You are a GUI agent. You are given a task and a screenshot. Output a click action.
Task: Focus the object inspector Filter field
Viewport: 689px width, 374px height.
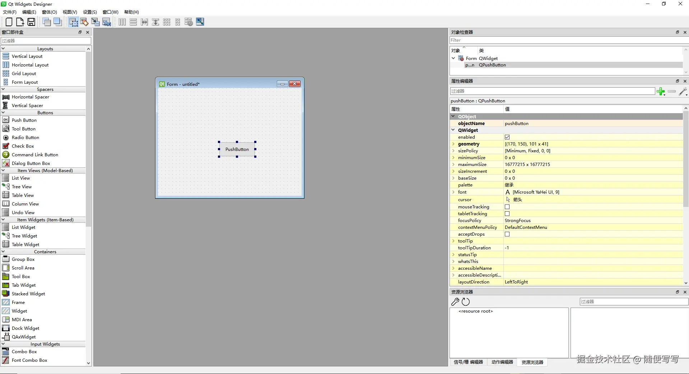coord(569,40)
